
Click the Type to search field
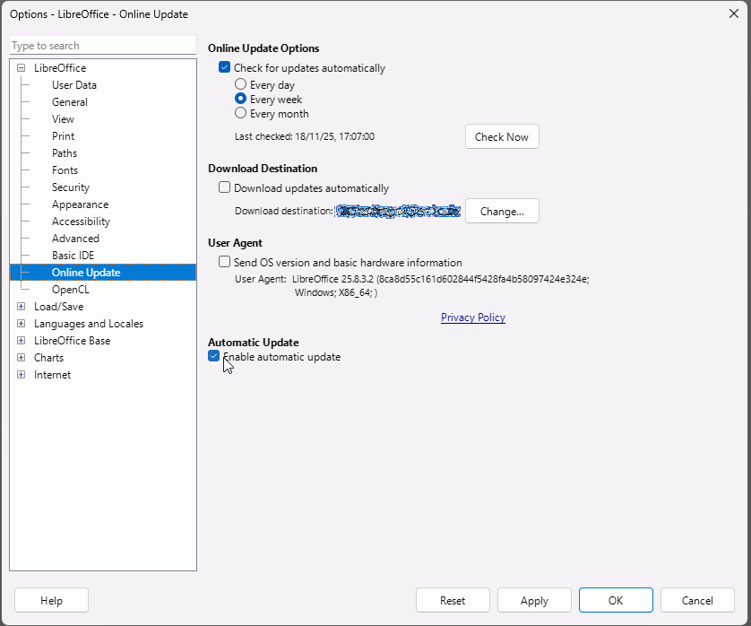pos(102,46)
